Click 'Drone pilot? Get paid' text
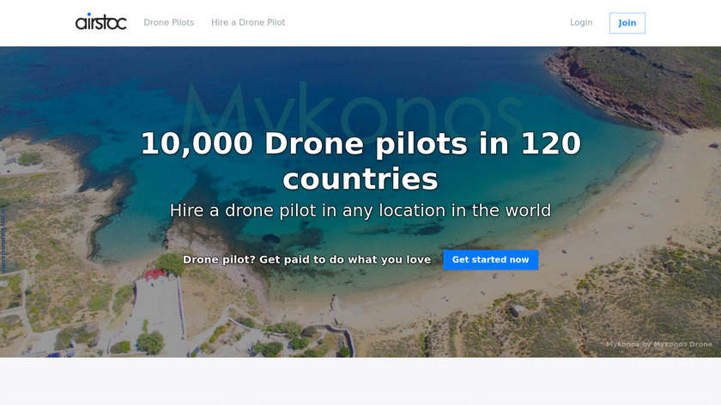Screen dimensions: 721x405 point(306,260)
